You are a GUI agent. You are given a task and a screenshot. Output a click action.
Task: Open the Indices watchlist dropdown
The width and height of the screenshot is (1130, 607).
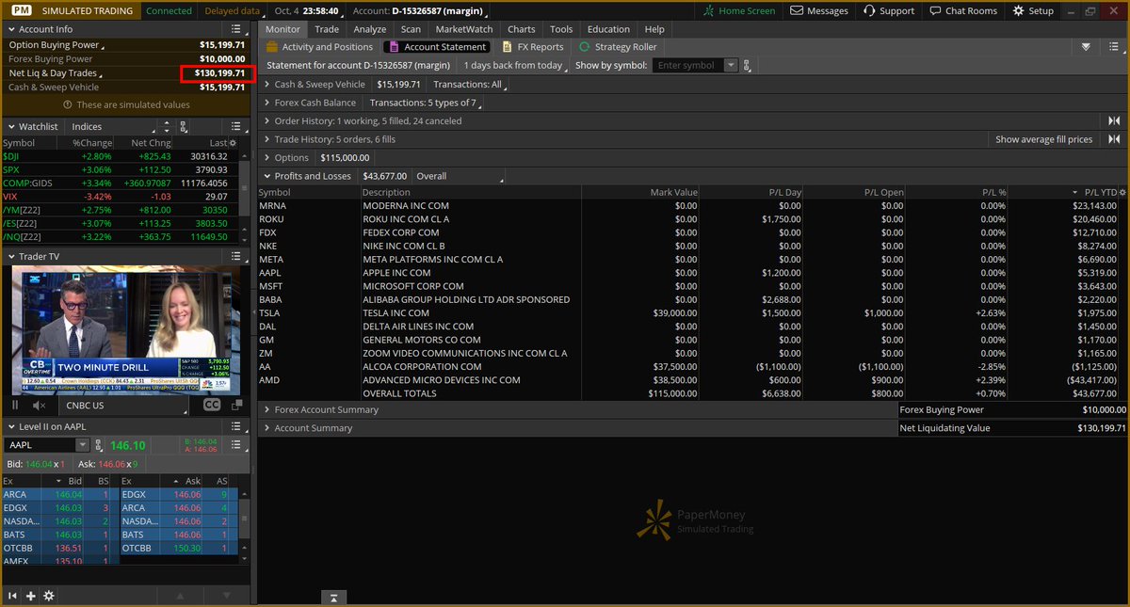pyautogui.click(x=114, y=126)
